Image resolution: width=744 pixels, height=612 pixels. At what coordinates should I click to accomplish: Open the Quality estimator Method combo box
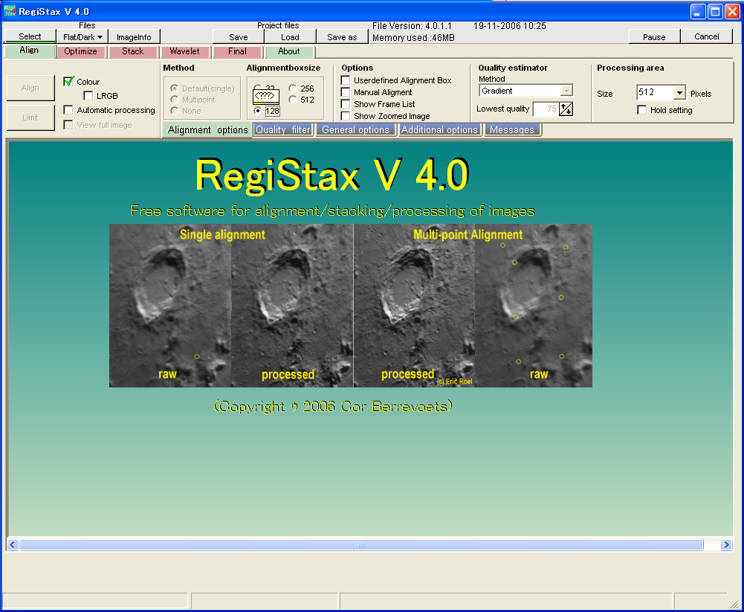[x=566, y=91]
